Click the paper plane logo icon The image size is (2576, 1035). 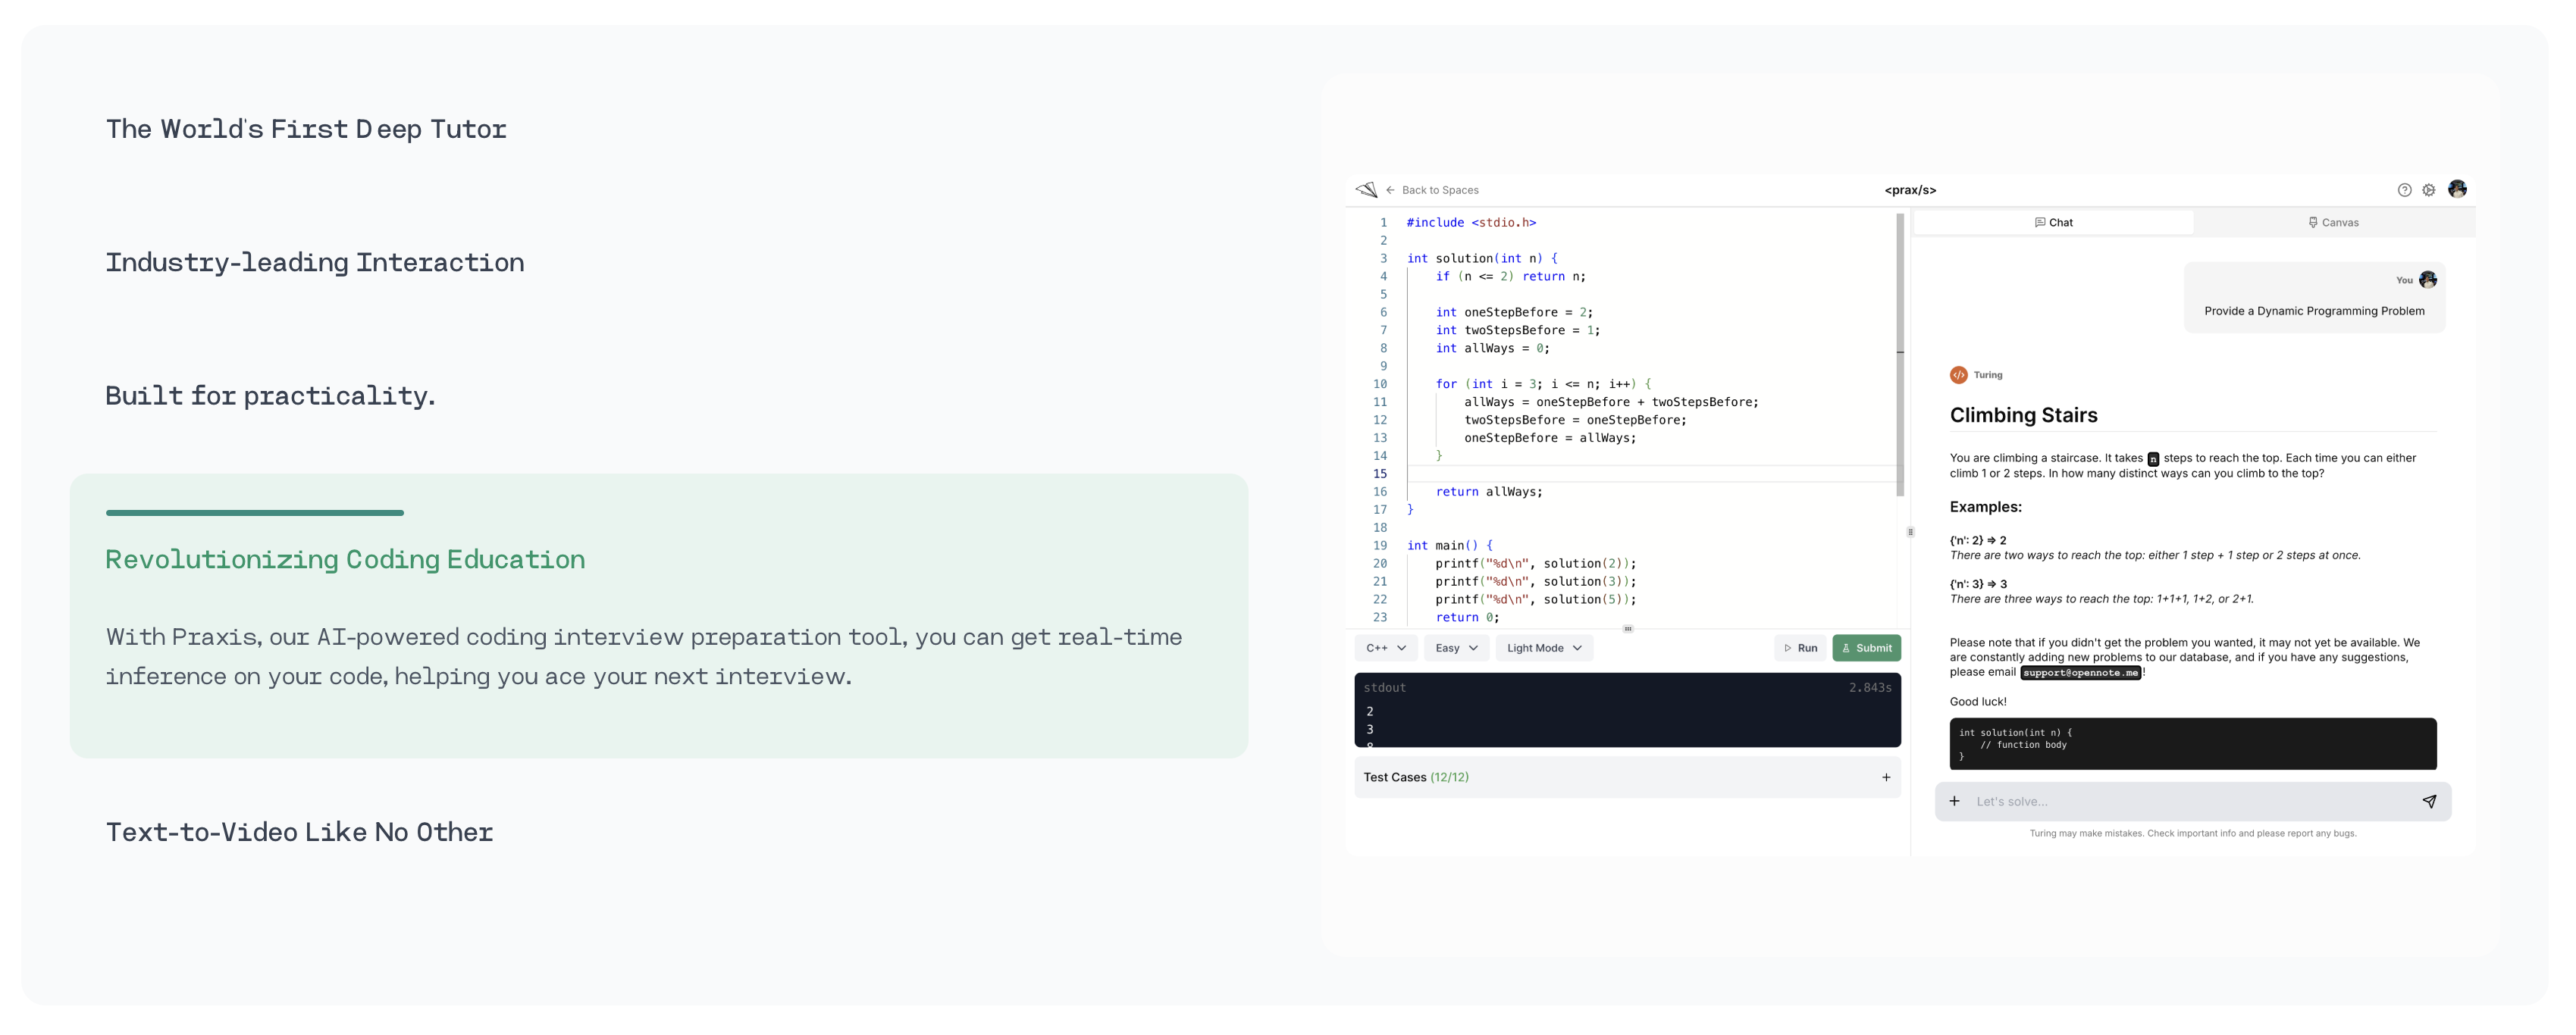1366,190
